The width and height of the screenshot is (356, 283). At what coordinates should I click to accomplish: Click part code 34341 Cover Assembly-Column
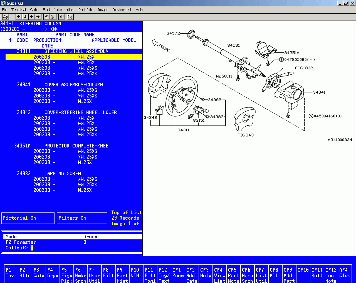(60, 85)
